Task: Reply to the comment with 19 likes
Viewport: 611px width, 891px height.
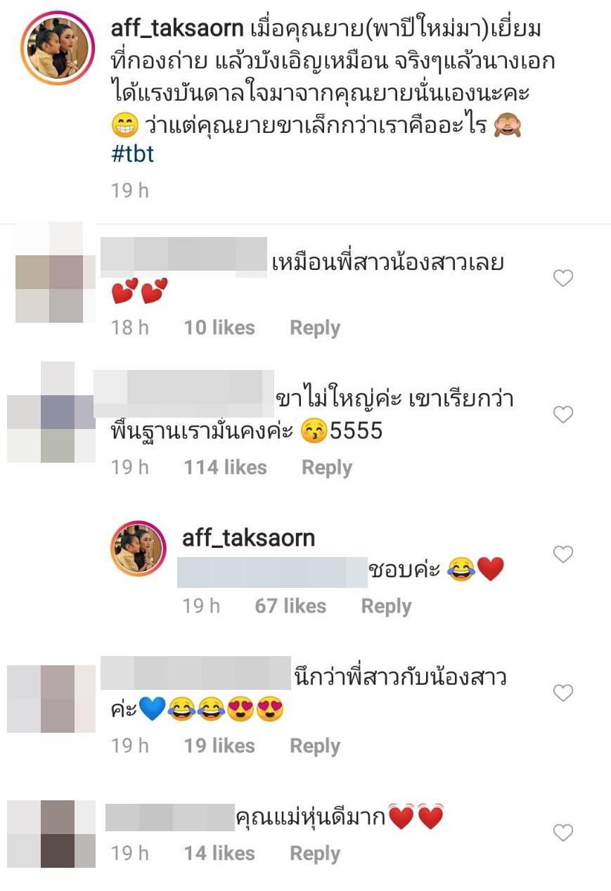Action: (315, 745)
